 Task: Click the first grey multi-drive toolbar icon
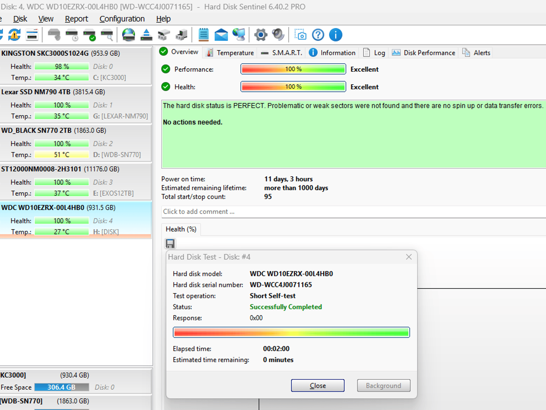164,35
